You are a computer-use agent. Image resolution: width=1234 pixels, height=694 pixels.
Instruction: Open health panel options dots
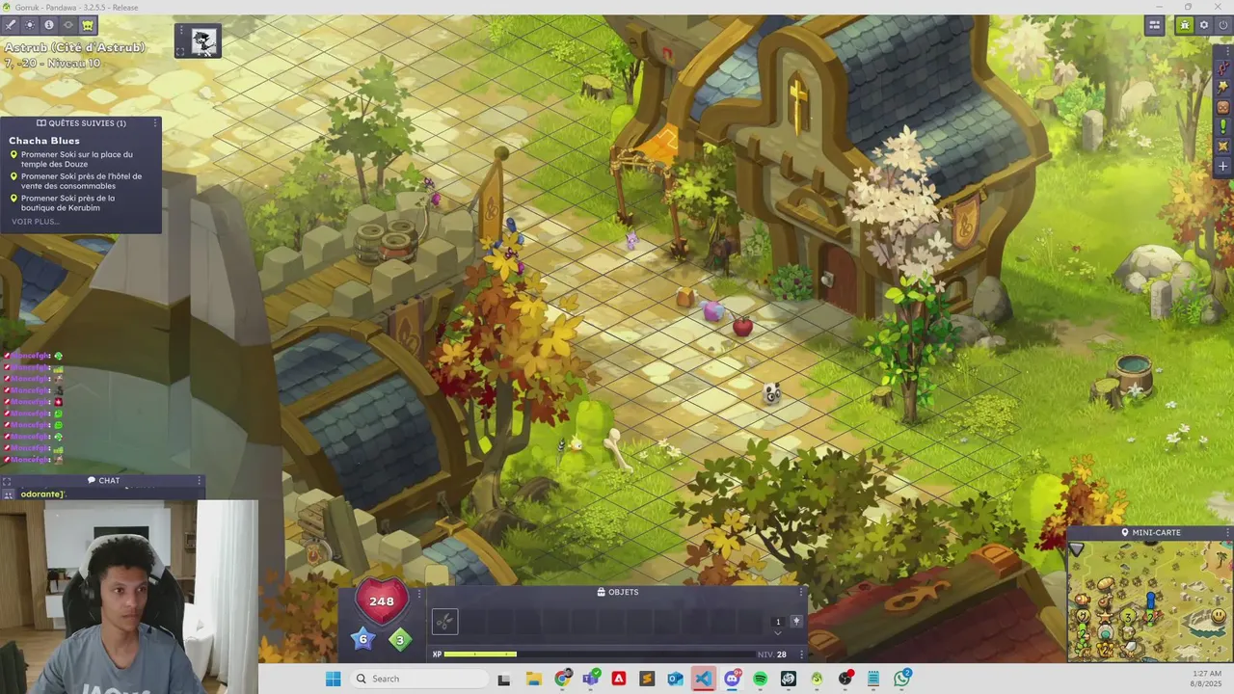pyautogui.click(x=419, y=595)
